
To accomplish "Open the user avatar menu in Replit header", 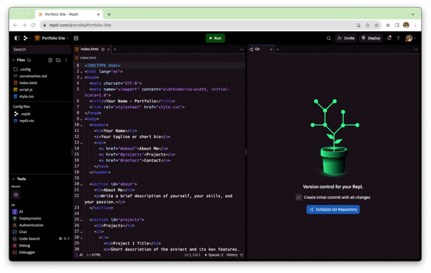I will click(411, 38).
